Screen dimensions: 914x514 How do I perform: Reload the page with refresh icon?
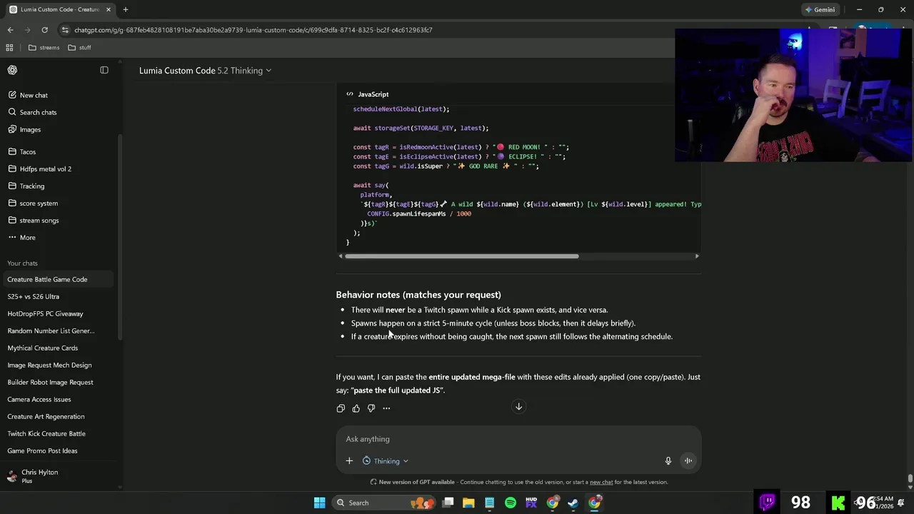pyautogui.click(x=44, y=30)
